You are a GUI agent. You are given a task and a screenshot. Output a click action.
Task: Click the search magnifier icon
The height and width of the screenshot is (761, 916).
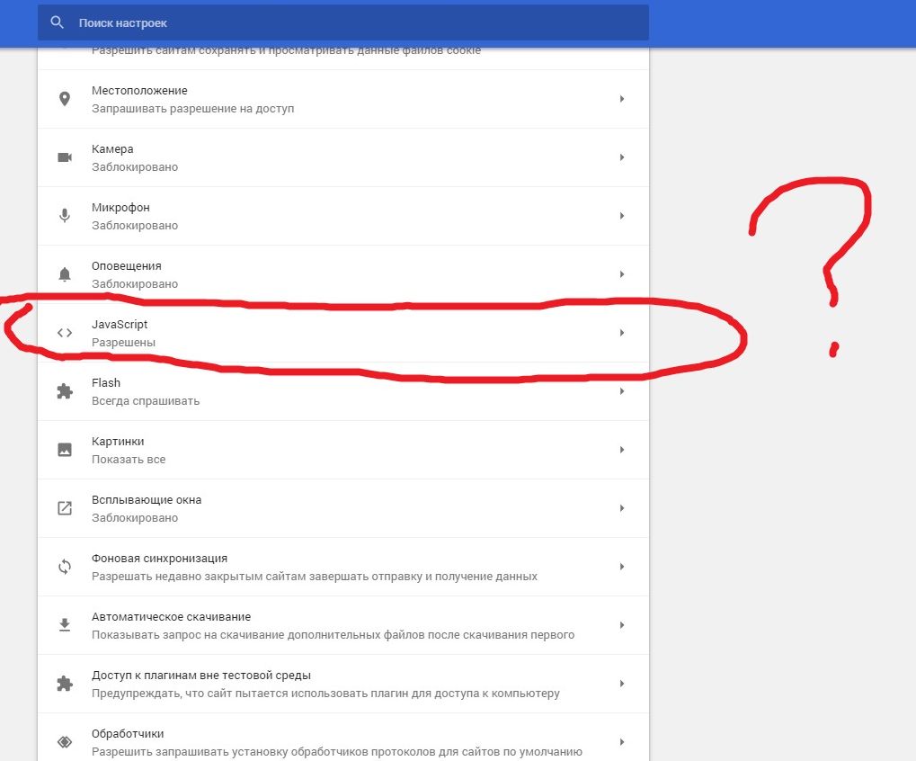pyautogui.click(x=57, y=22)
